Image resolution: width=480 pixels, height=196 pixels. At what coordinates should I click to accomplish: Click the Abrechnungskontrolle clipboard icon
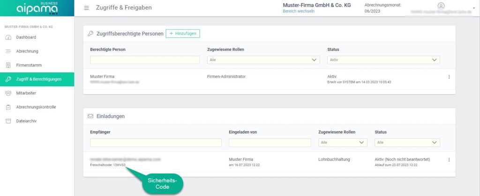(8, 107)
